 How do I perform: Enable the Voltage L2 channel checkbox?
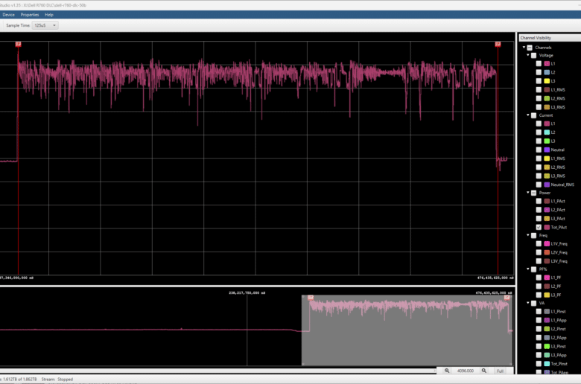pyautogui.click(x=539, y=72)
